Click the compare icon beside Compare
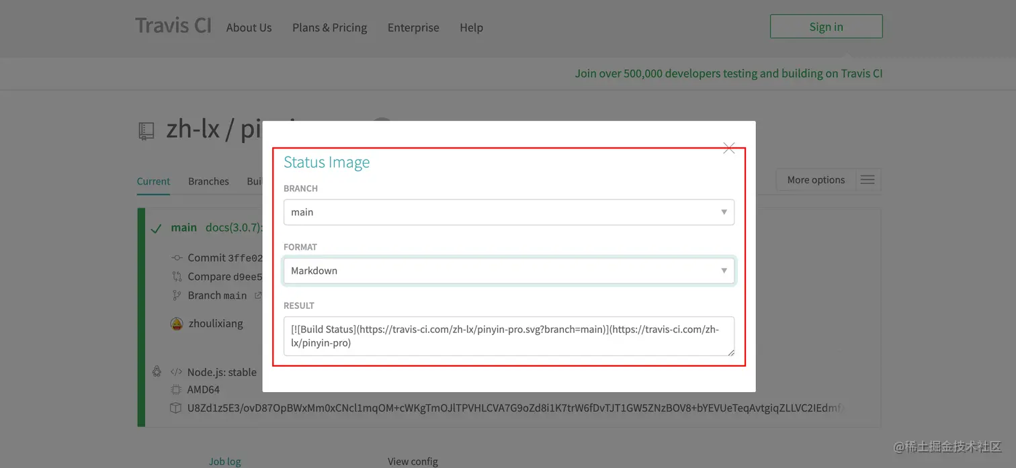The image size is (1016, 468). pyautogui.click(x=177, y=277)
